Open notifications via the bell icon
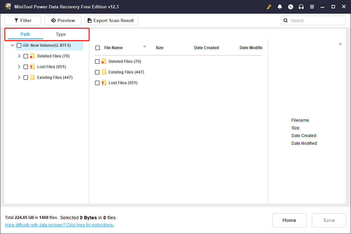 tap(280, 7)
